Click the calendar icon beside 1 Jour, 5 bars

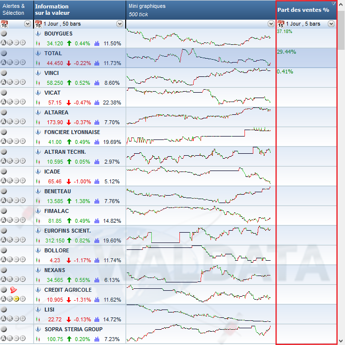(x=281, y=24)
